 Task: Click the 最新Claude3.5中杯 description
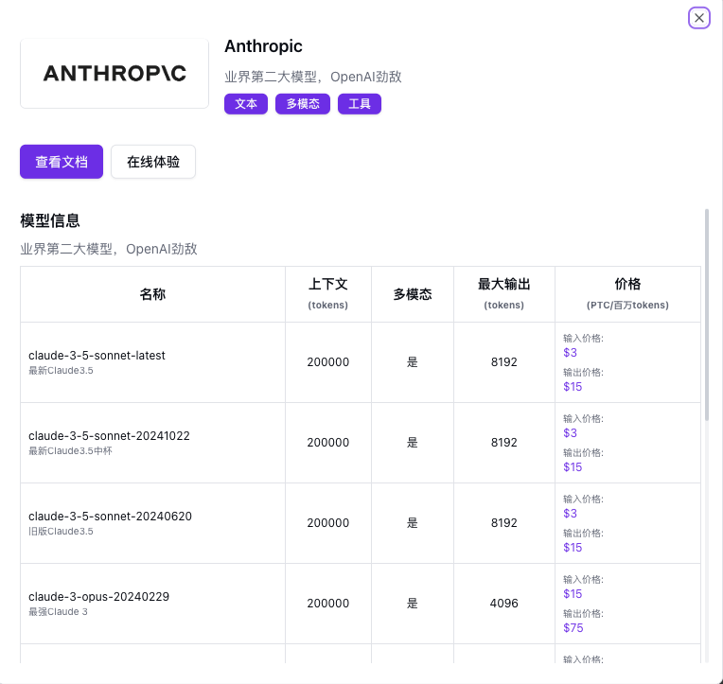[70, 450]
